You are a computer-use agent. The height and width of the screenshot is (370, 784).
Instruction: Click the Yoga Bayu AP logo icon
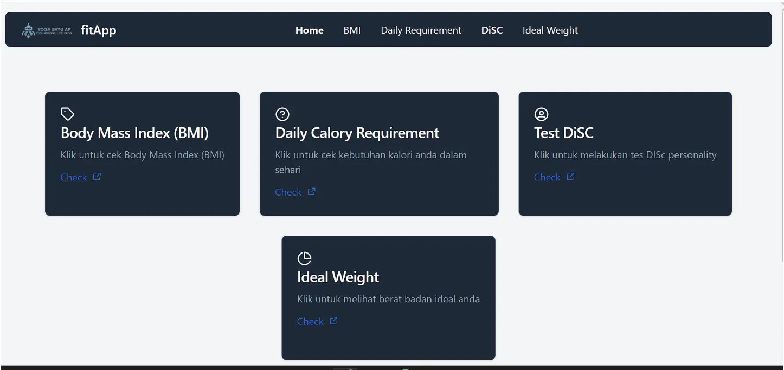tap(47, 30)
